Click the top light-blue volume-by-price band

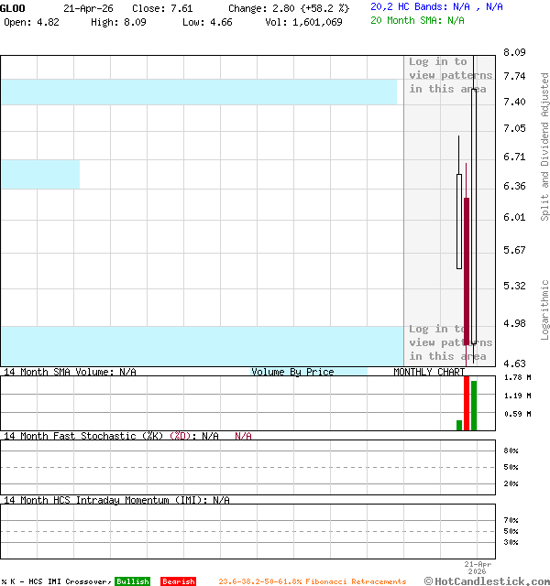[198, 92]
